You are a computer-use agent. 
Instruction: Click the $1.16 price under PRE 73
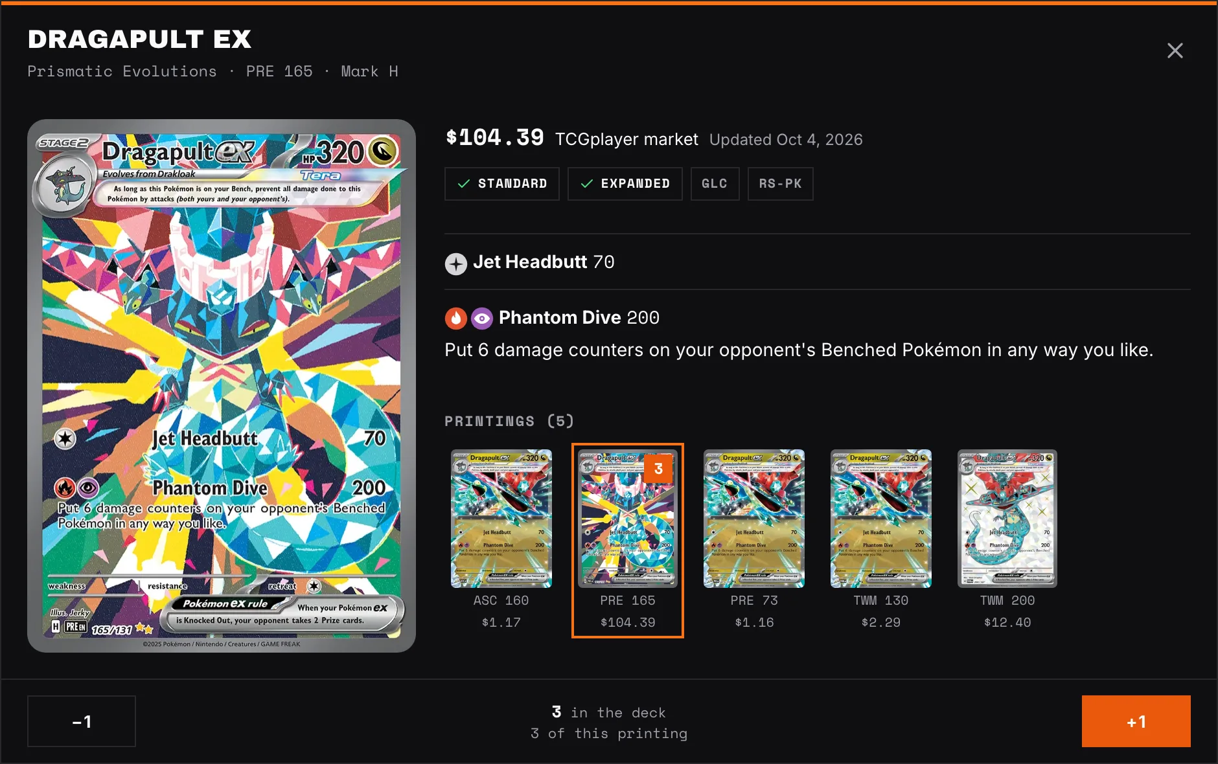754,622
